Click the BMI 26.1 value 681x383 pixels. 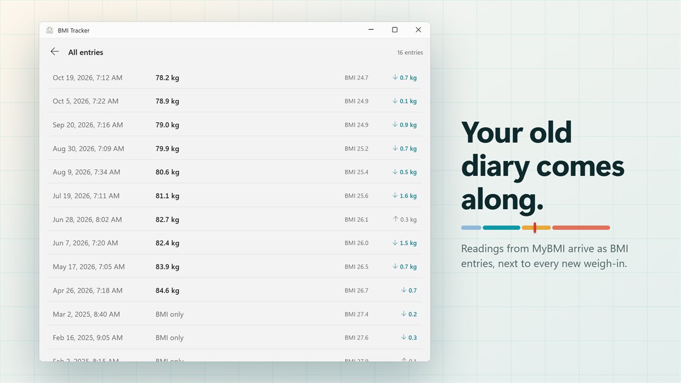[356, 219]
